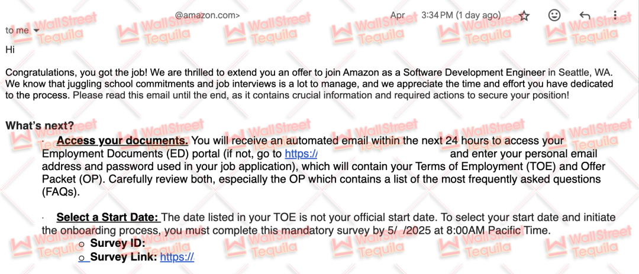
Task: Open the three-dot more options menu
Action: tap(615, 15)
